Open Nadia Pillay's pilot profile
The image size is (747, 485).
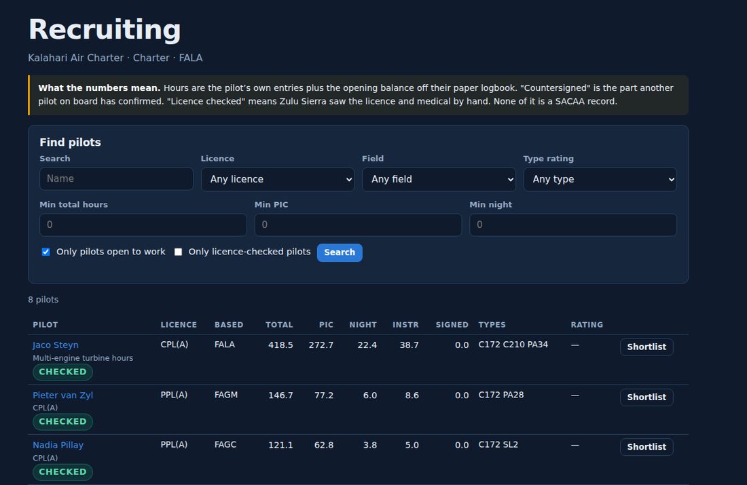58,445
